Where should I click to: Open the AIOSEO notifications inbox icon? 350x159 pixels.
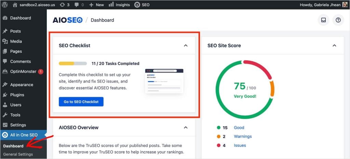(323, 20)
